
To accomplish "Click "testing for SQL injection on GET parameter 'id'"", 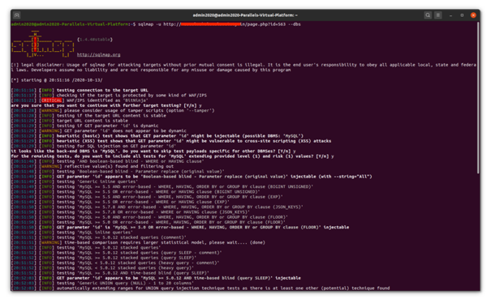I will 117,146.
